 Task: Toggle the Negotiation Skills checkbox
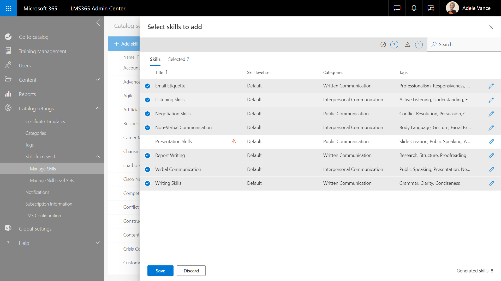147,114
